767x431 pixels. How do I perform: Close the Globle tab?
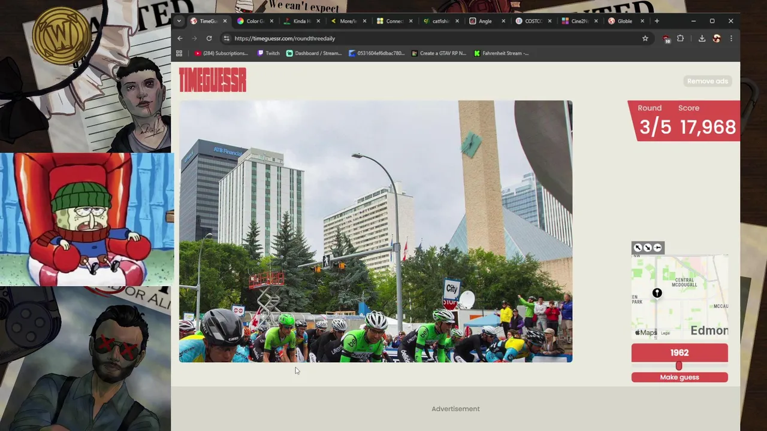click(642, 21)
